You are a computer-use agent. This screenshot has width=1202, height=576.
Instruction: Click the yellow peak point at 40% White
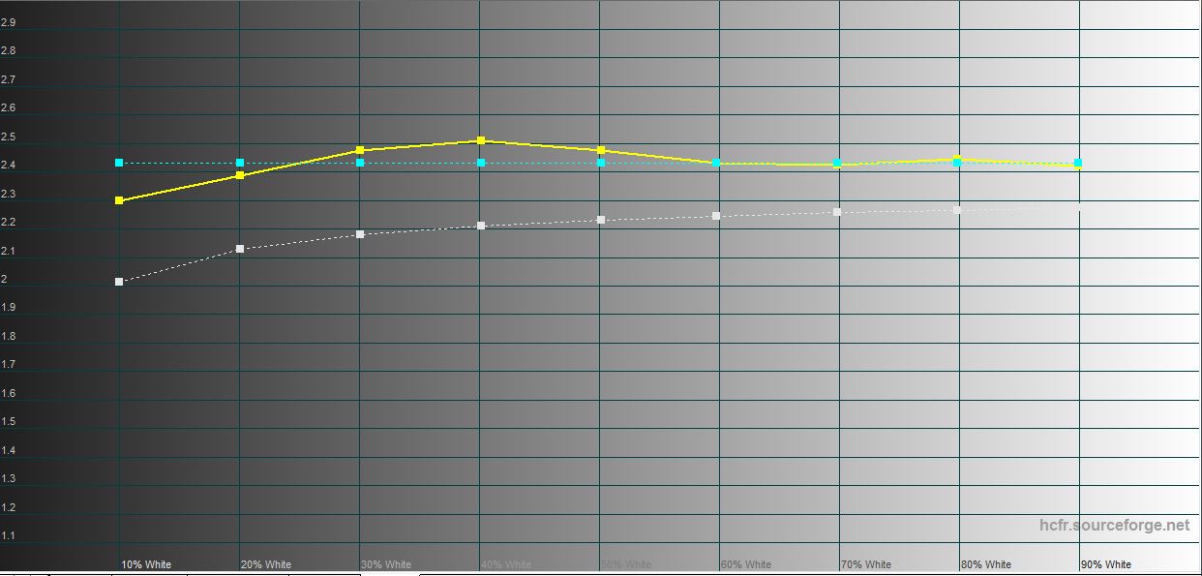click(481, 140)
